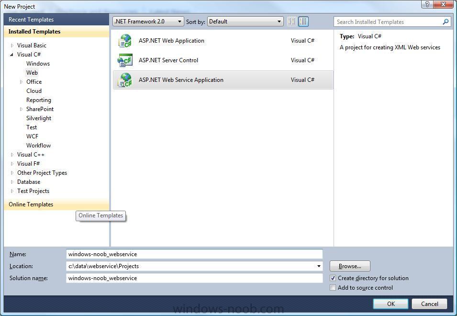
Task: Select the Silverlight category
Action: [x=38, y=118]
